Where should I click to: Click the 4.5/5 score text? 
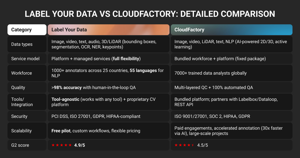point(202,145)
